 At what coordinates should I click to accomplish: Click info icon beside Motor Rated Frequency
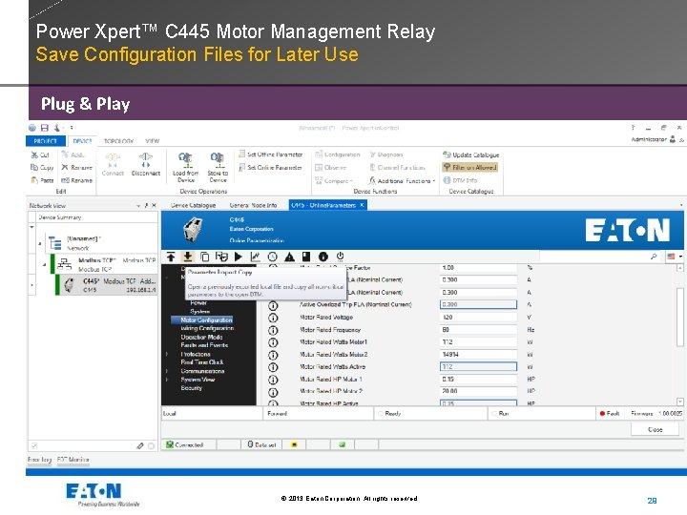(273, 330)
